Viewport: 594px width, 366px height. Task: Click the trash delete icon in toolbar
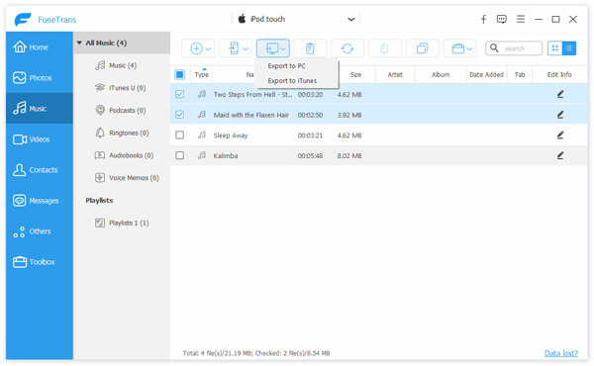click(x=310, y=48)
